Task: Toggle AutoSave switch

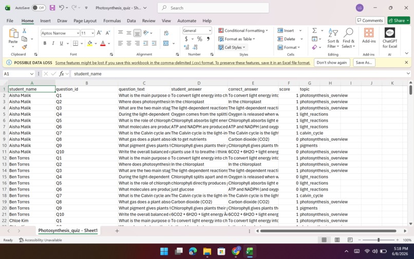Action: 39,8
